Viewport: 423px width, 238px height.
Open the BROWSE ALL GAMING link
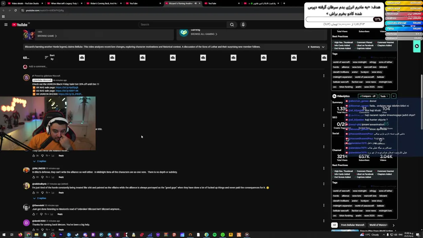(204, 34)
